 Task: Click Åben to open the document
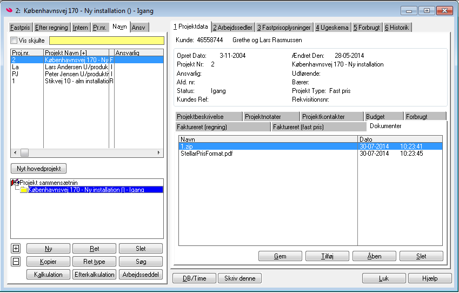(375, 256)
